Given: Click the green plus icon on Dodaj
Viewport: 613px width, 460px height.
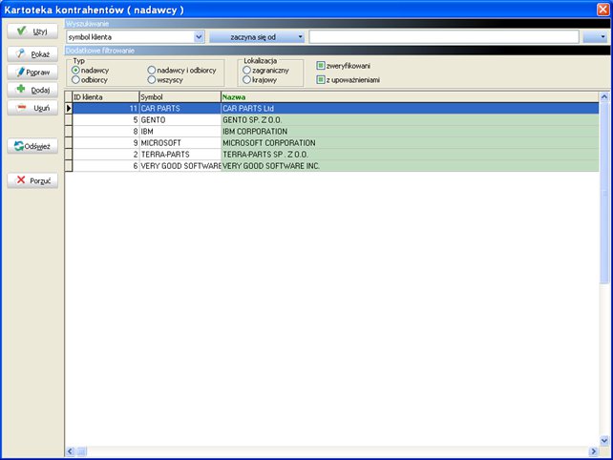Looking at the screenshot, I should point(21,89).
